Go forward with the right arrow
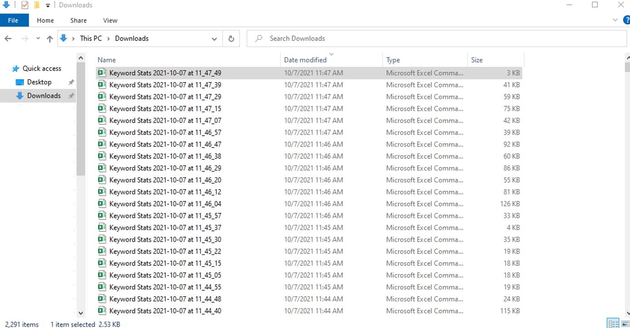 (x=25, y=39)
